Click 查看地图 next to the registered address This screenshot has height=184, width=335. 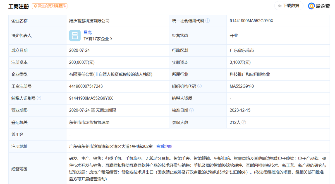click(x=164, y=146)
